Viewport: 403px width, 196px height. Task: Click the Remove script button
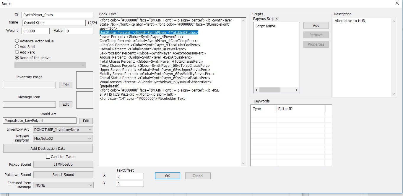point(316,35)
